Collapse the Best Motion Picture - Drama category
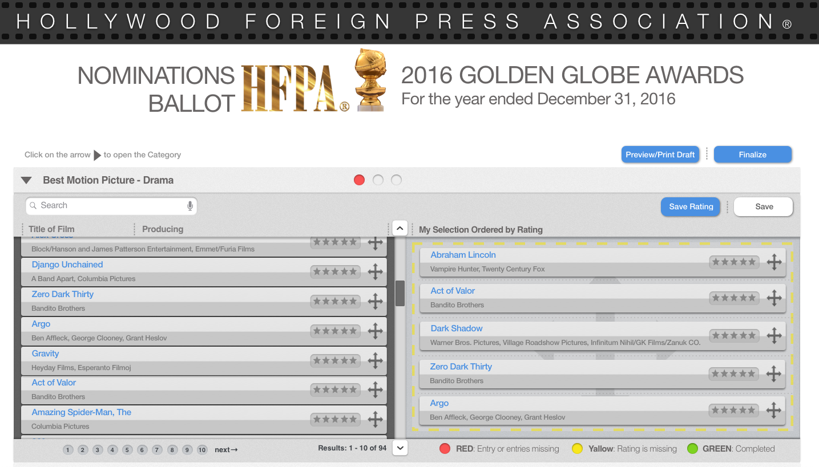This screenshot has height=467, width=819. pyautogui.click(x=26, y=180)
